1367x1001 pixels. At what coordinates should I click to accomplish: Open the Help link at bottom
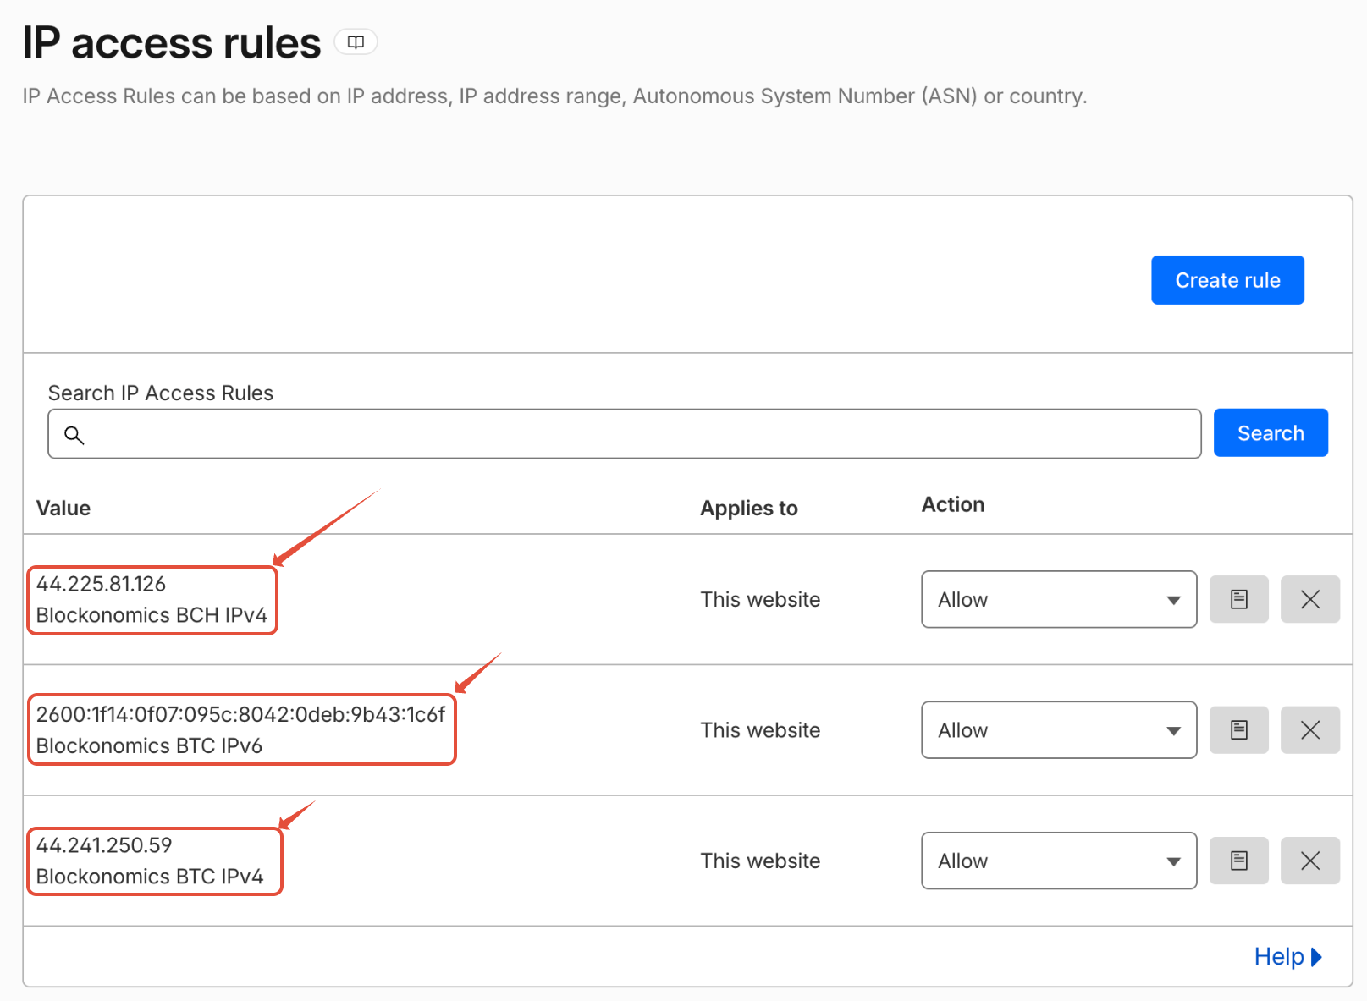click(x=1287, y=956)
